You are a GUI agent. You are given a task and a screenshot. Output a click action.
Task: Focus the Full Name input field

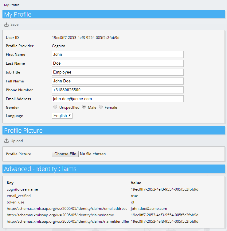[118, 81]
